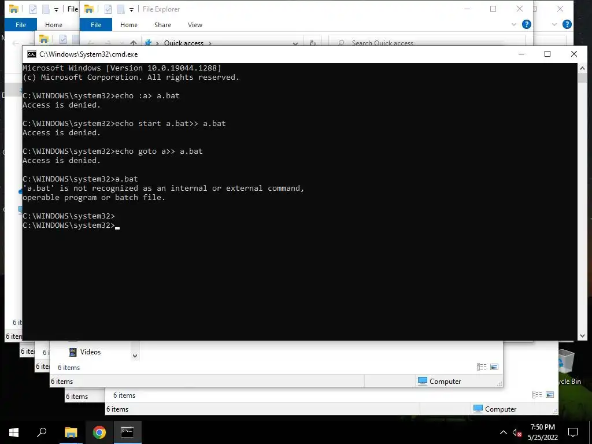The height and width of the screenshot is (444, 592).
Task: Open Home tab in front File Explorer
Action: [x=129, y=24]
